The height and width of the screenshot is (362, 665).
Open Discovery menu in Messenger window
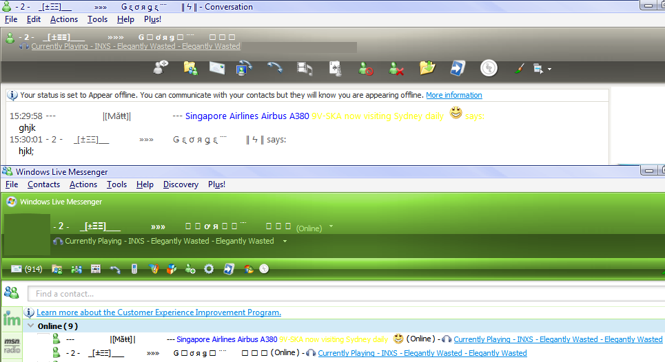tap(181, 184)
